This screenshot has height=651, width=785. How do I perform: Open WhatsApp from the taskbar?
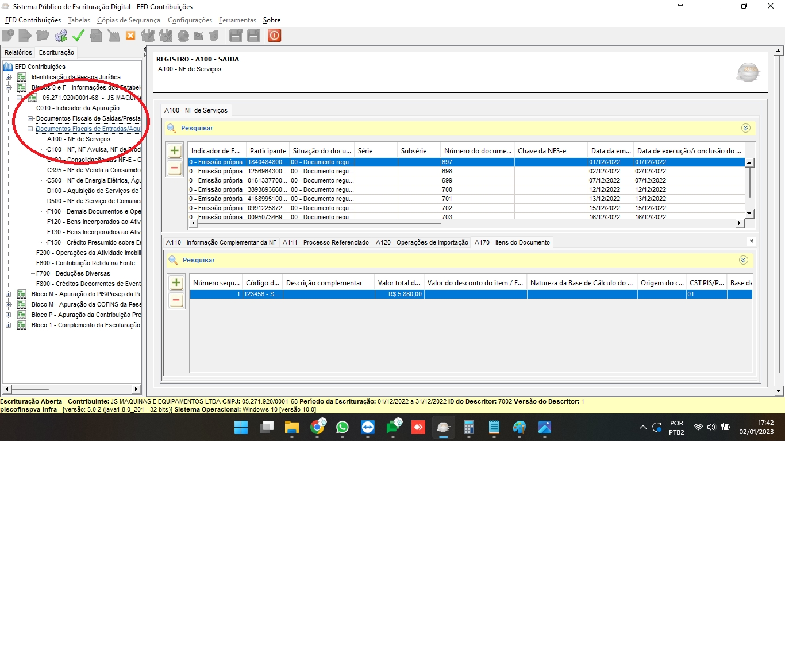pos(343,427)
